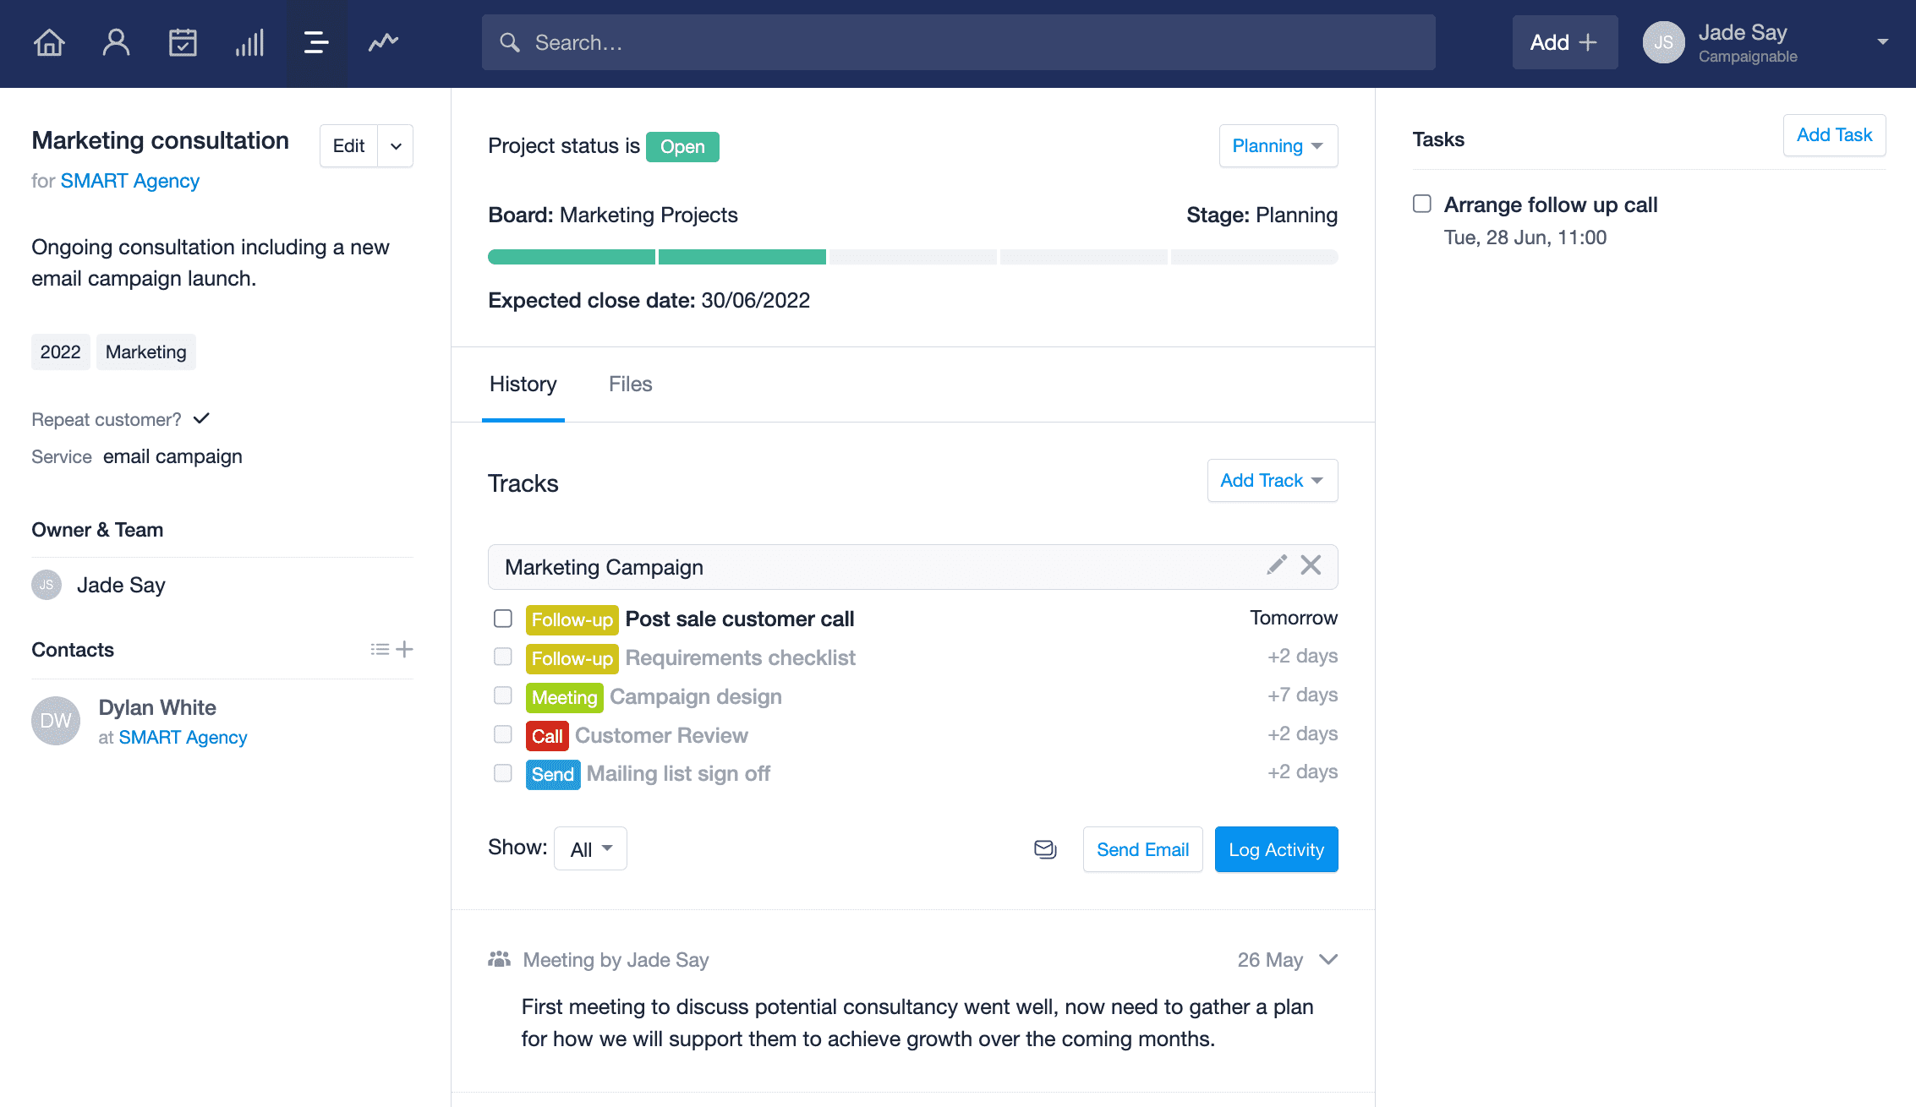Screen dimensions: 1916x1107
Task: Select the History tab
Action: pos(523,384)
